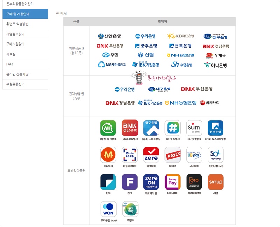The image size is (280, 227).
Task: Click the 우리은행 logo in paper voucher row
Action: [x=145, y=36]
